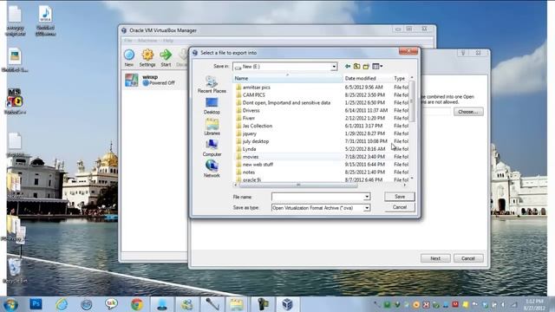The width and height of the screenshot is (555, 312).
Task: Jump to Desktop in the places bar
Action: pos(212,106)
